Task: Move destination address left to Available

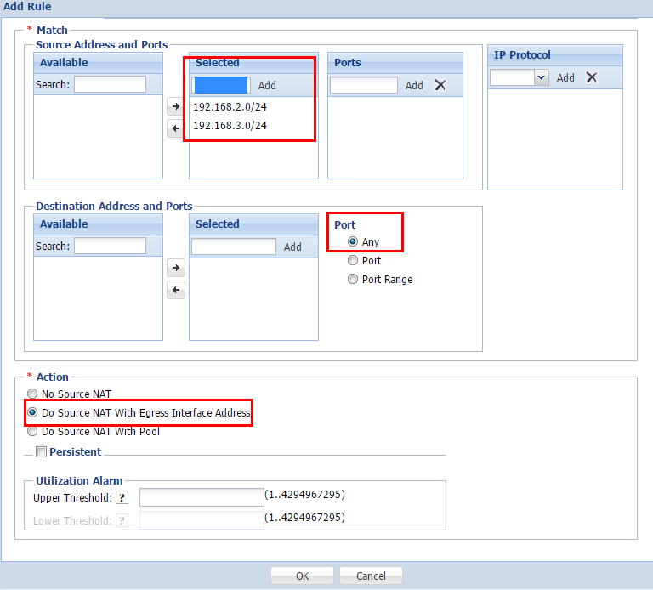Action: pos(176,290)
